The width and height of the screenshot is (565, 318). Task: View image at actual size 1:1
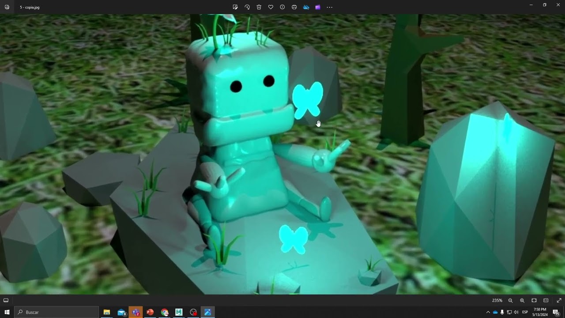546,300
